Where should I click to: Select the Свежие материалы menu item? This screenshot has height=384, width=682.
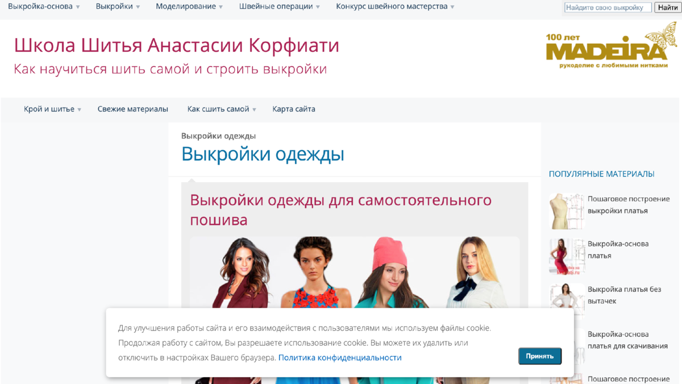[x=133, y=109]
